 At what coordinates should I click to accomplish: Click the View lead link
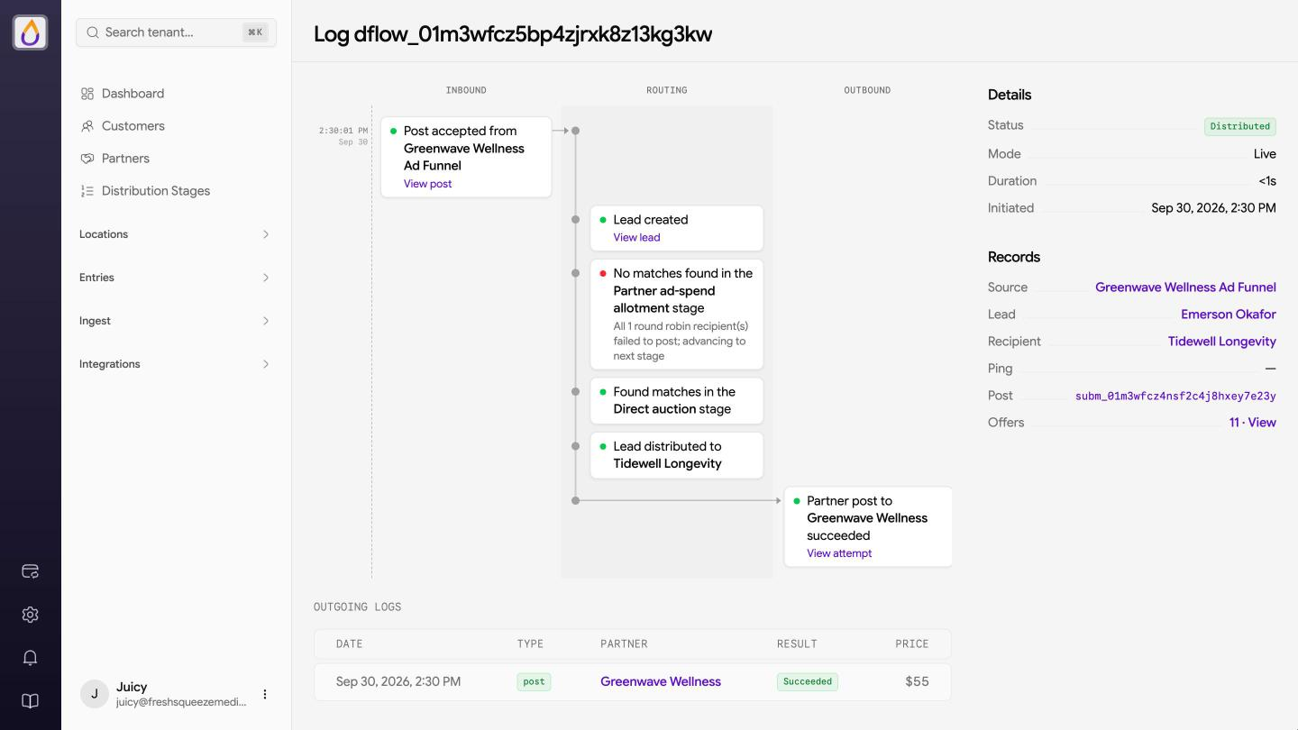point(636,238)
